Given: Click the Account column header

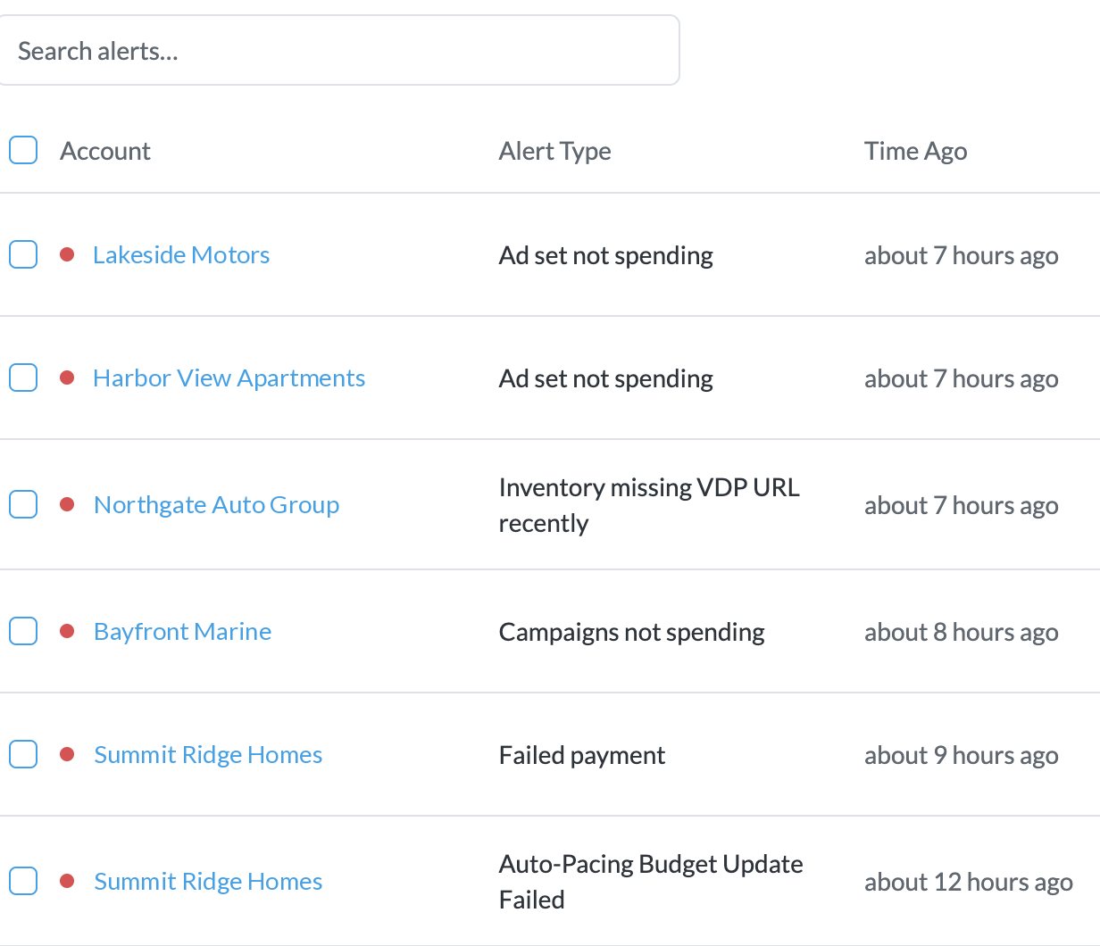Looking at the screenshot, I should 105,151.
